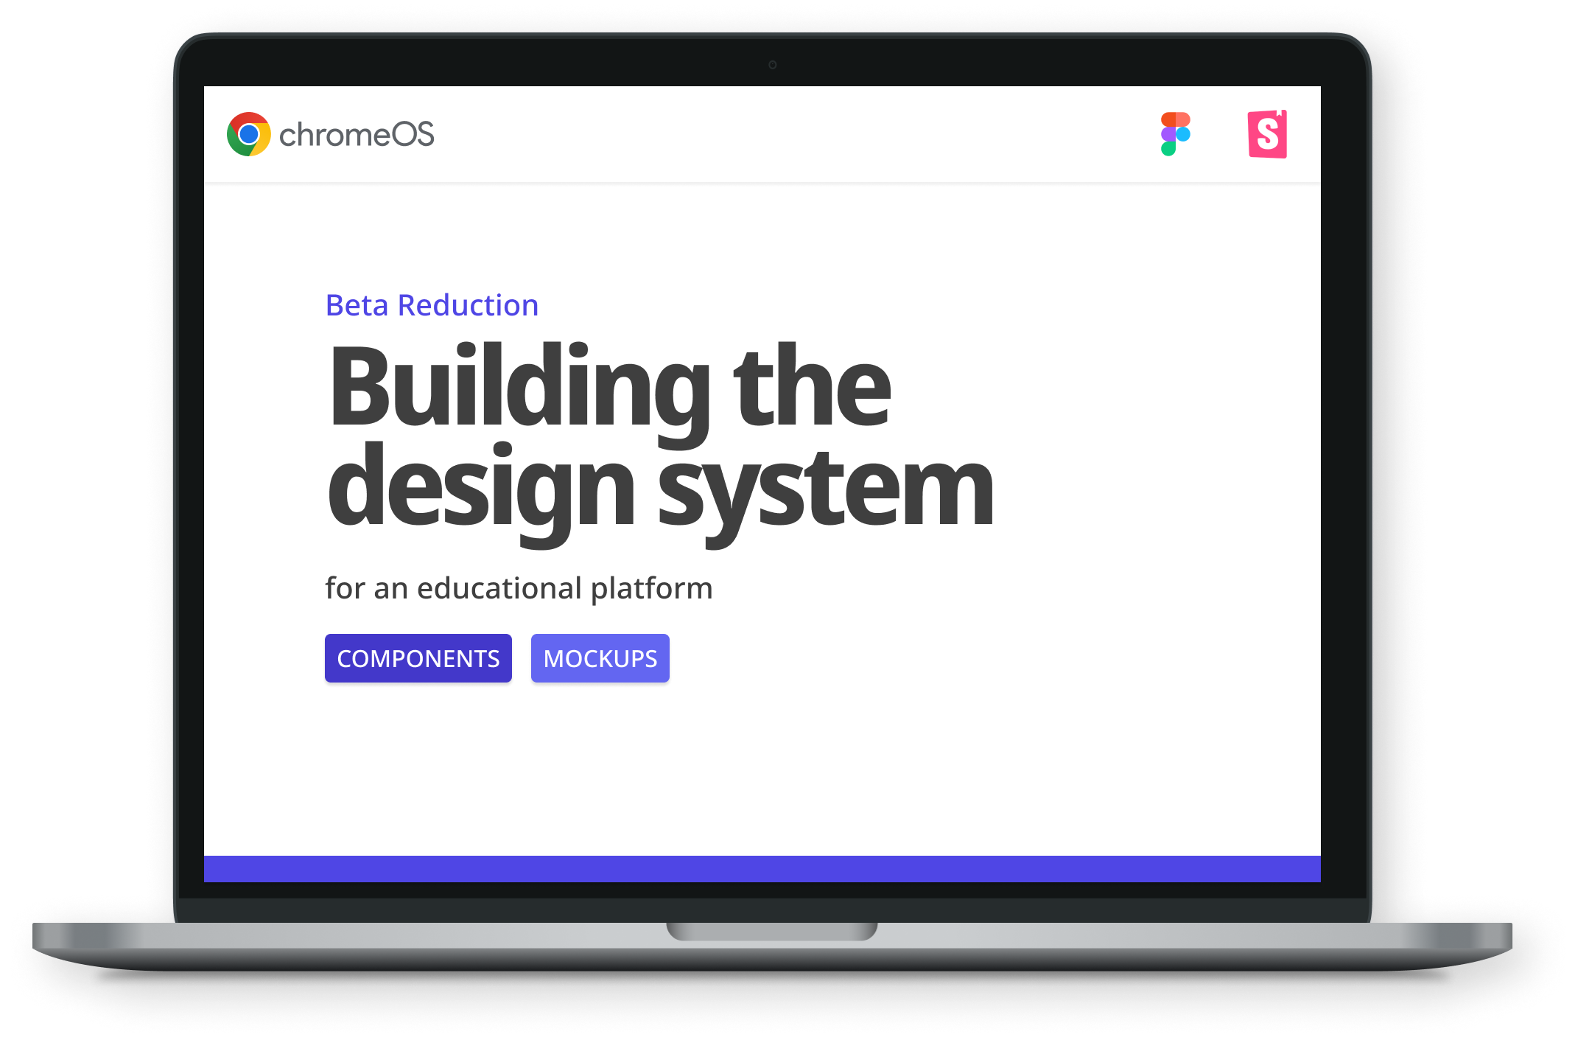
Task: Click the "Building the" headline line
Action: [608, 387]
